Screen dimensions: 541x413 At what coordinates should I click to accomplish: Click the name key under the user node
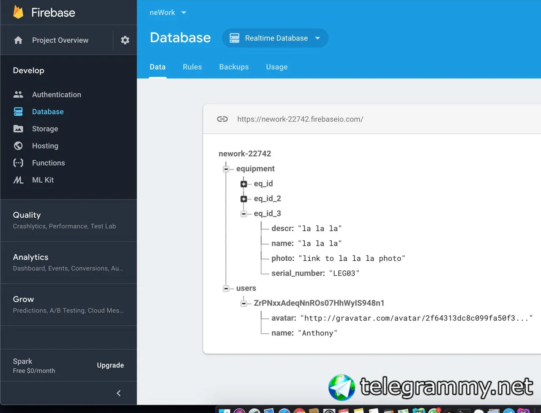point(283,333)
